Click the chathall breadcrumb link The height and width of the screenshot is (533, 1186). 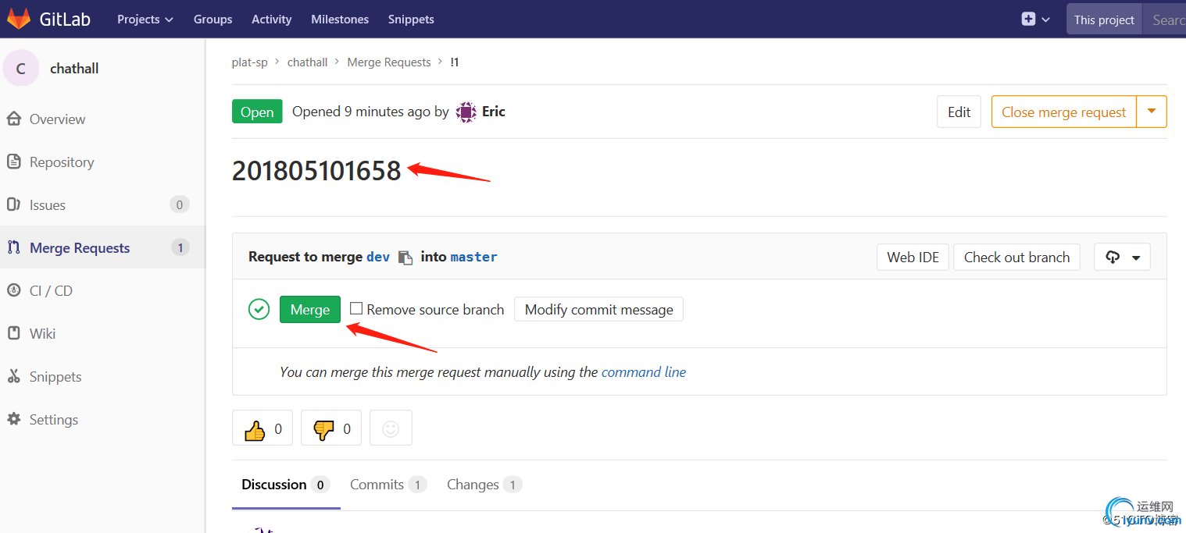click(x=307, y=62)
